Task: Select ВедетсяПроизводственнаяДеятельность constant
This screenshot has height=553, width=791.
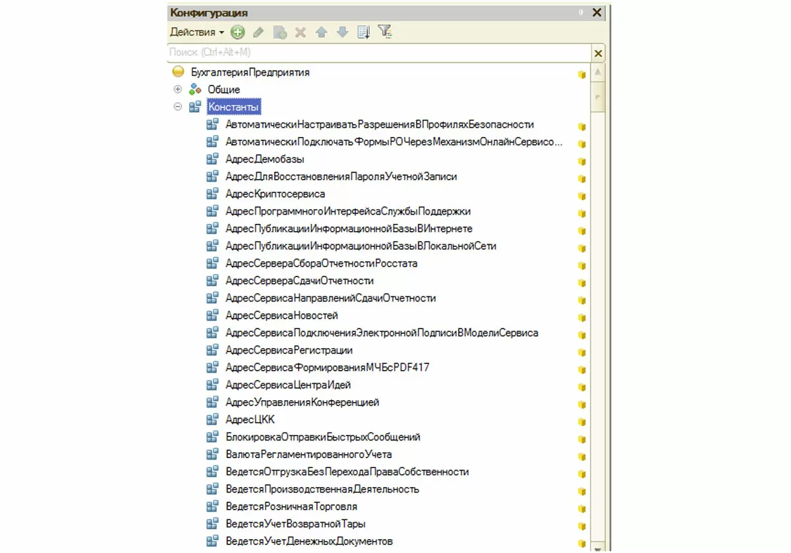Action: click(322, 489)
